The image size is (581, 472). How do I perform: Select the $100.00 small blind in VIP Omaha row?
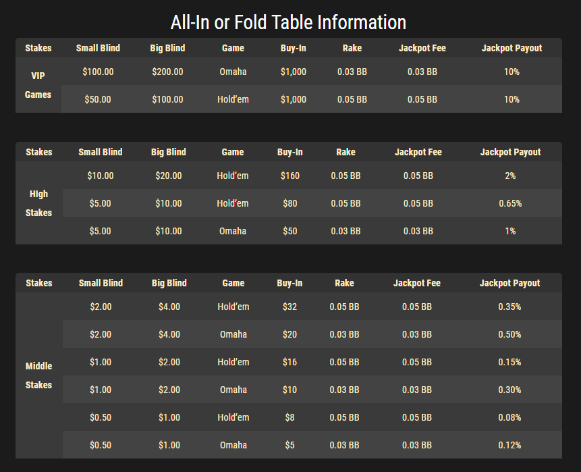99,72
